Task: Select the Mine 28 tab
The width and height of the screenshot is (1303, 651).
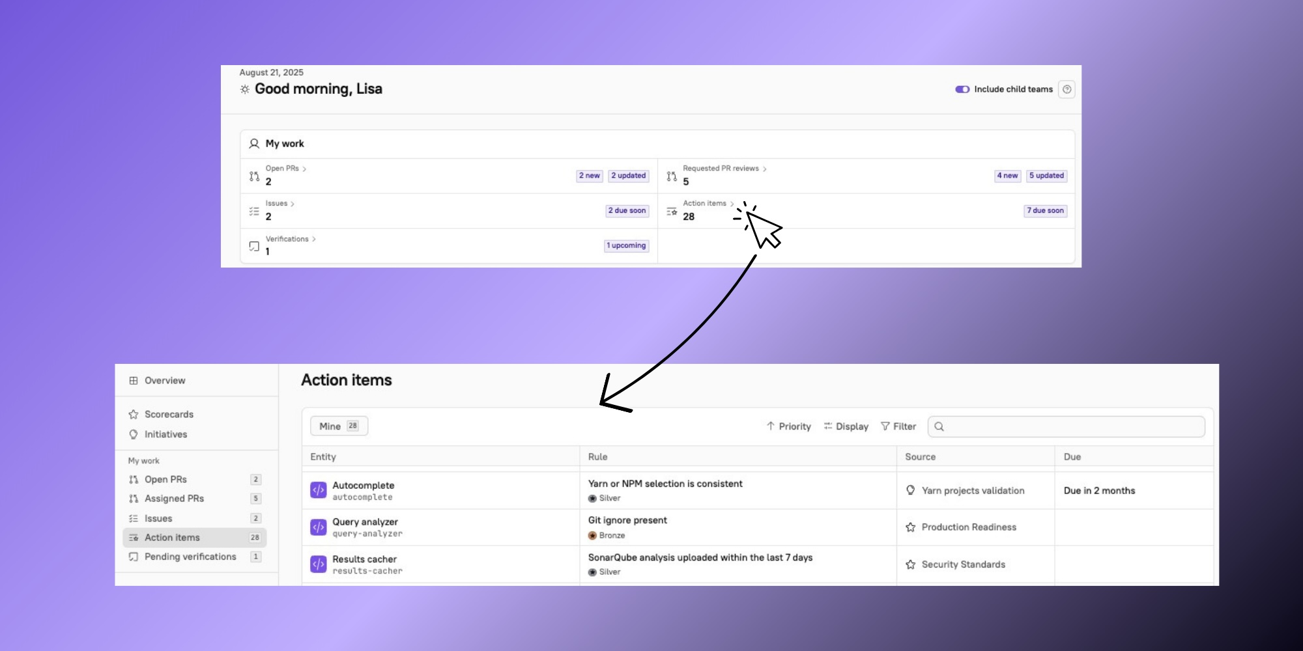Action: pyautogui.click(x=339, y=426)
